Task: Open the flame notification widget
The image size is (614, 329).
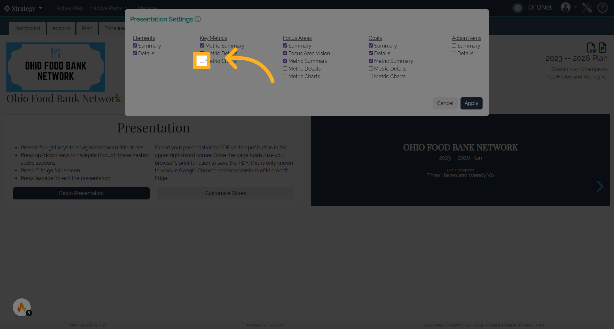Action: tap(22, 307)
